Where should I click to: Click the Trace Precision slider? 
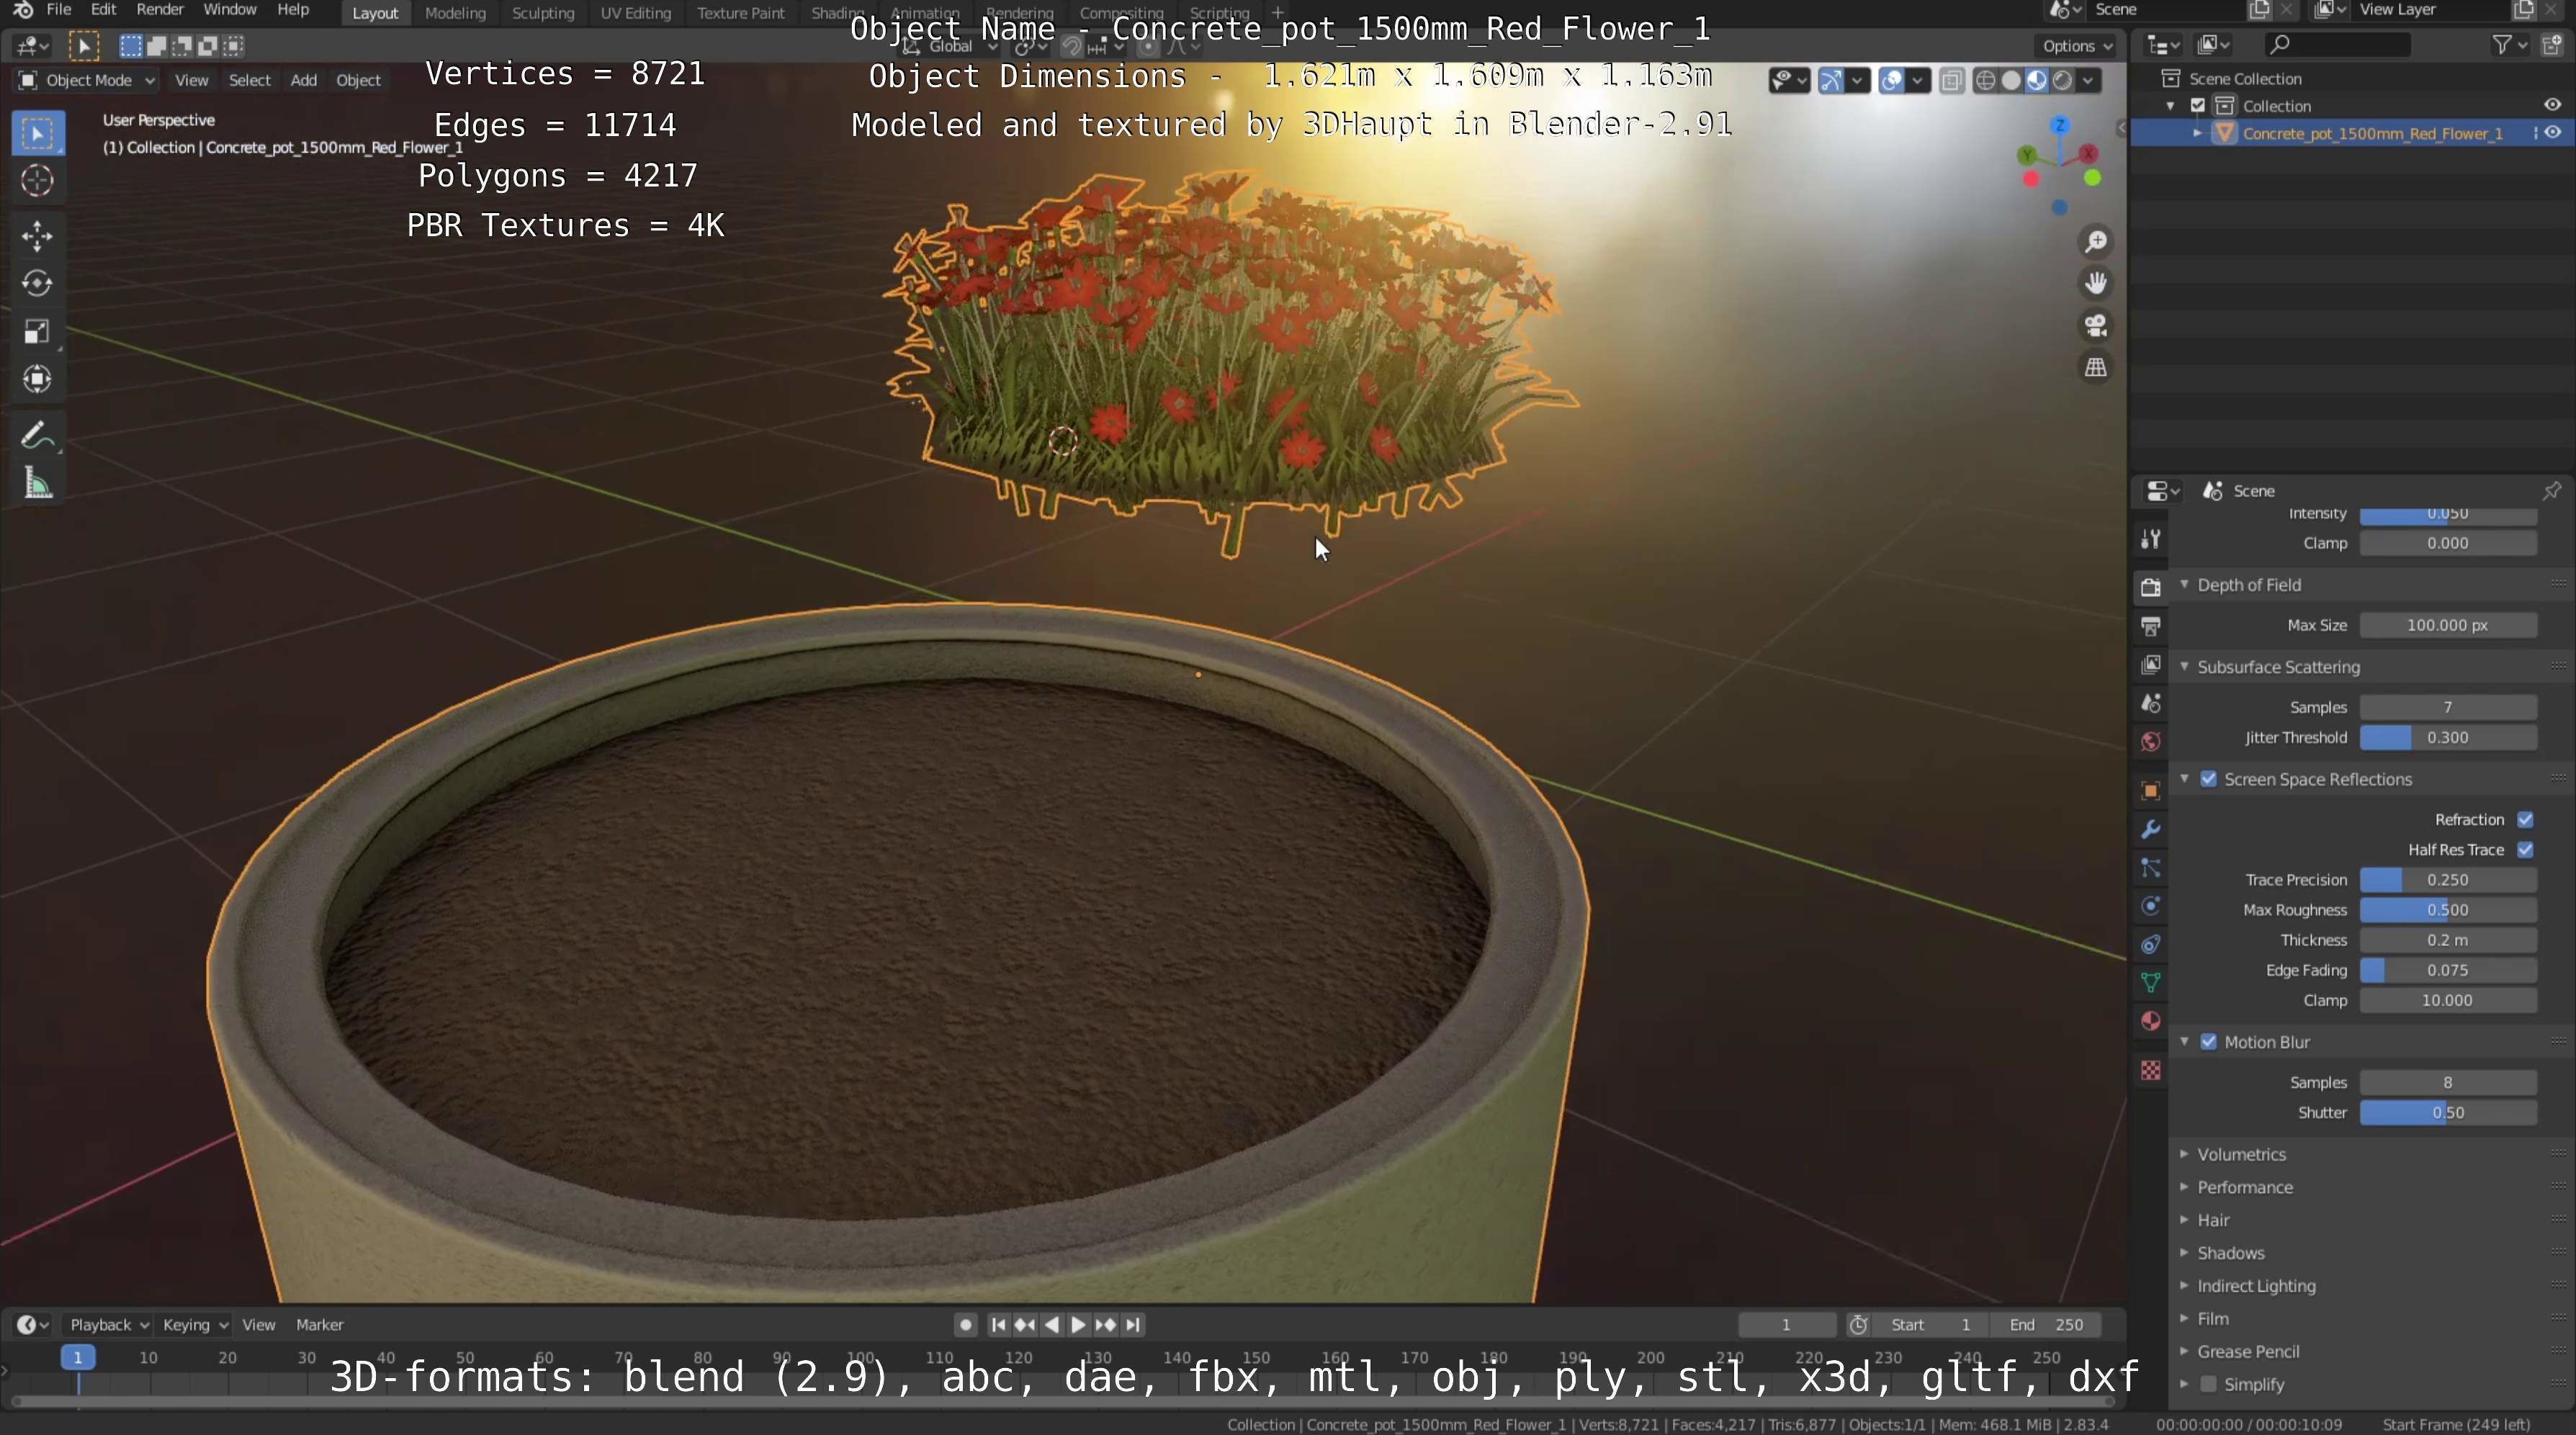[2447, 880]
